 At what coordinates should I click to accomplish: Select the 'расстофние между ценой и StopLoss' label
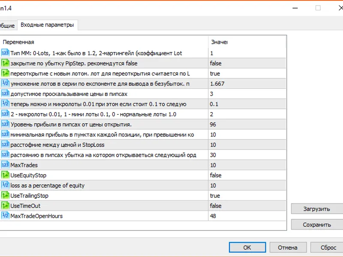click(57, 145)
